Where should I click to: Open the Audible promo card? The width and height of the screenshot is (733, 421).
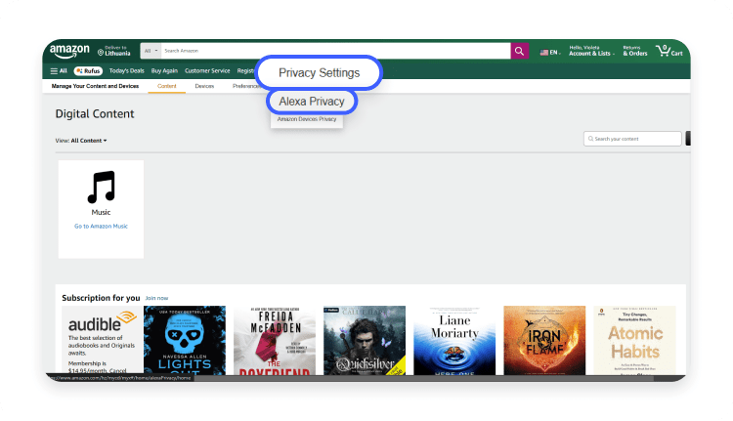tap(102, 340)
